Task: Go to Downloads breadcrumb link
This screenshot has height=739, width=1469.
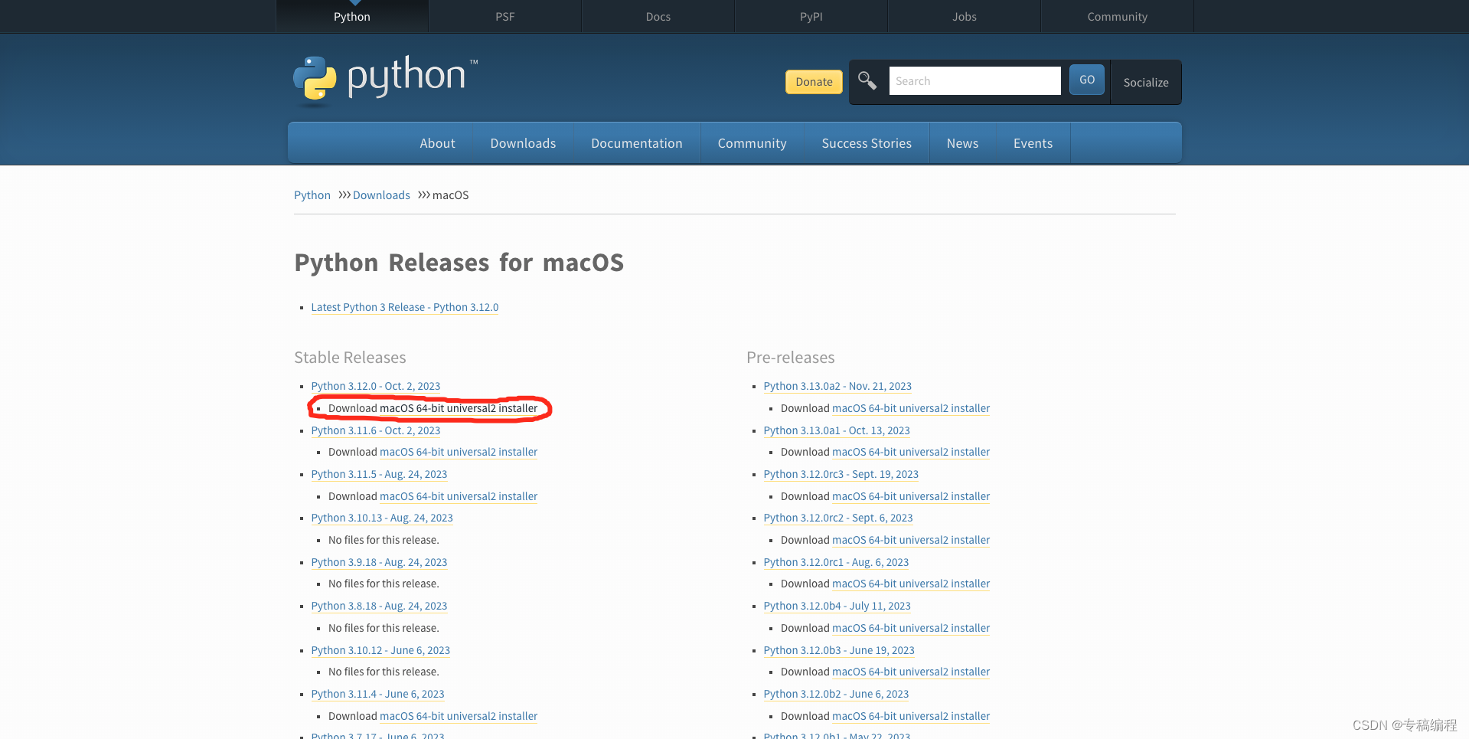Action: tap(381, 195)
